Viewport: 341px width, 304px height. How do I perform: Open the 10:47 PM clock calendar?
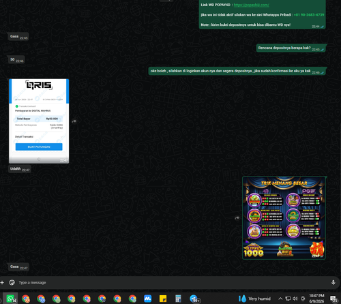316,299
